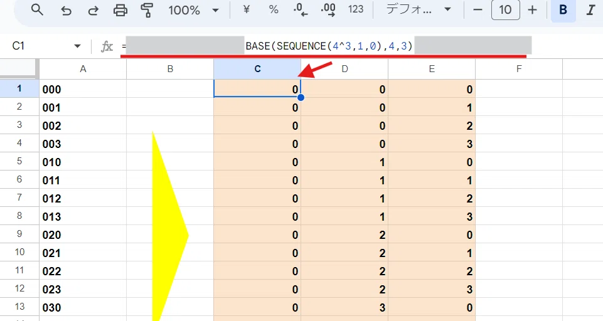This screenshot has width=603, height=321.
Task: Click cell D9 showing 2
Action: tap(344, 234)
